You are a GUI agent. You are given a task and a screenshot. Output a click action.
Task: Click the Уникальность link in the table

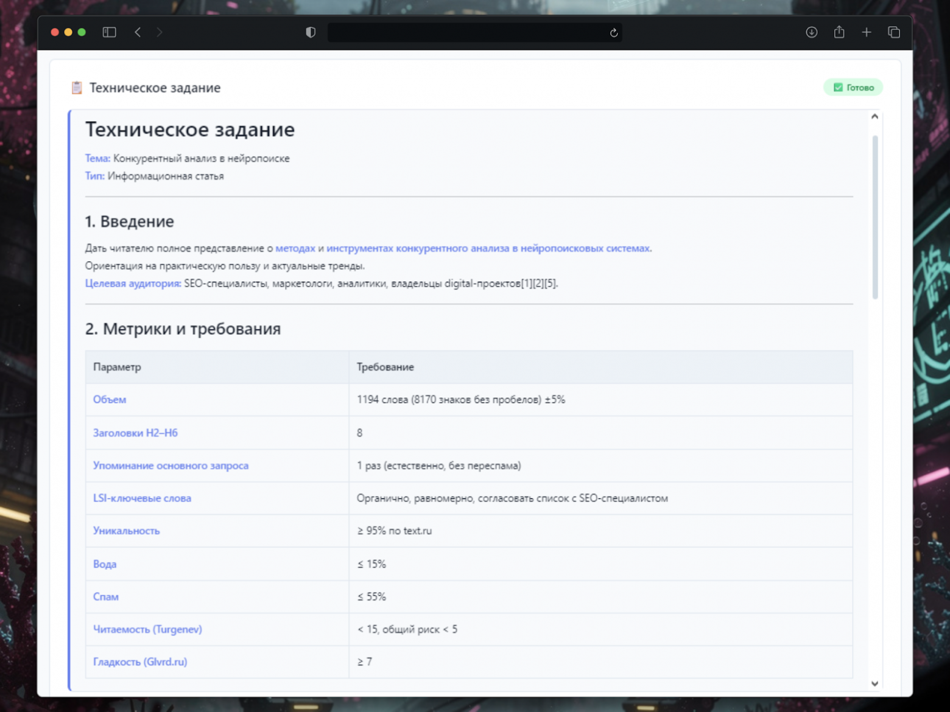pyautogui.click(x=126, y=530)
